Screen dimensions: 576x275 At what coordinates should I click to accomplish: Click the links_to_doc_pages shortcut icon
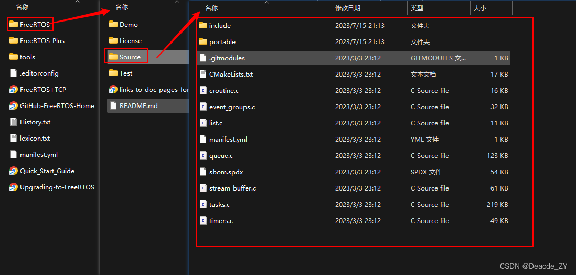click(x=113, y=89)
